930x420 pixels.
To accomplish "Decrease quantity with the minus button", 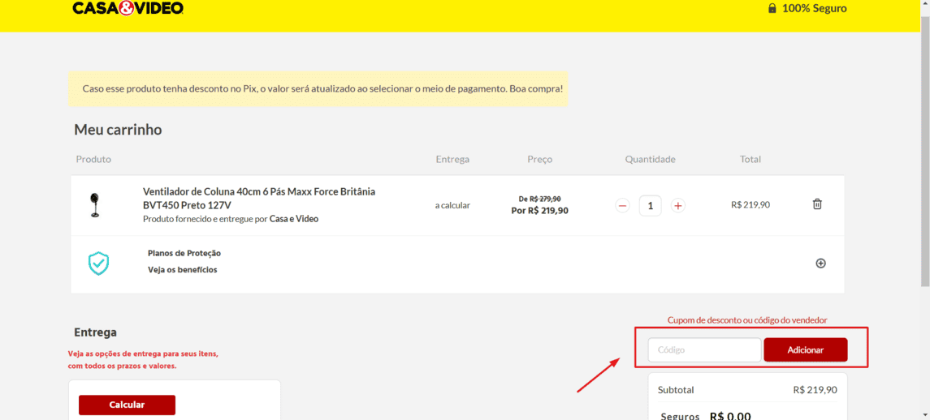I will pos(622,206).
